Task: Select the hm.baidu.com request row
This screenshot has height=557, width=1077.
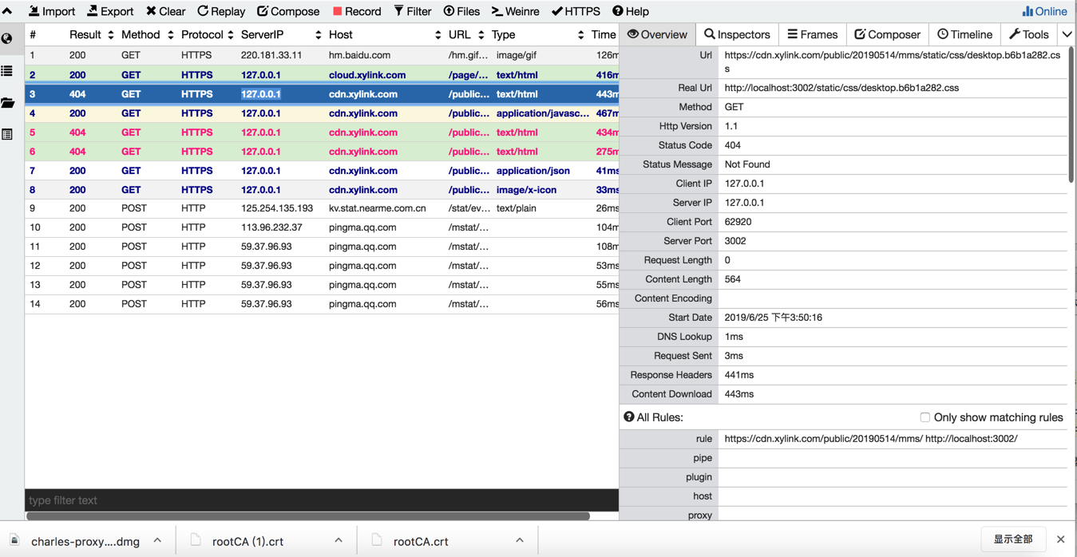Action: [322, 55]
